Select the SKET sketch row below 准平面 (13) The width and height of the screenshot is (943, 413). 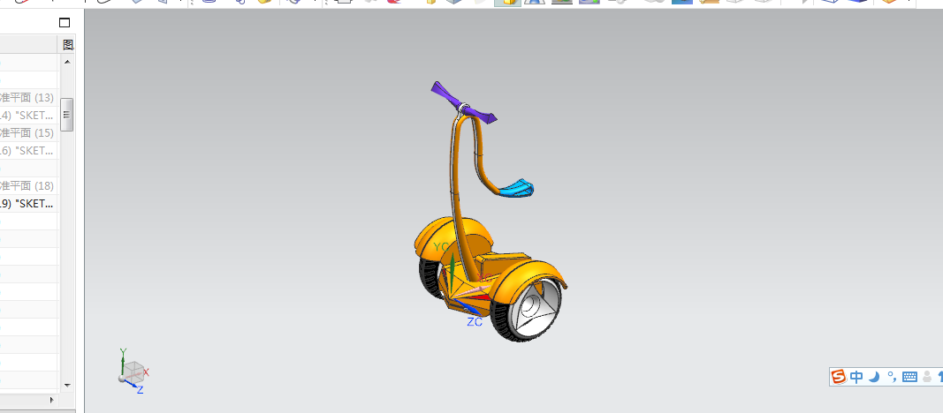pyautogui.click(x=29, y=116)
